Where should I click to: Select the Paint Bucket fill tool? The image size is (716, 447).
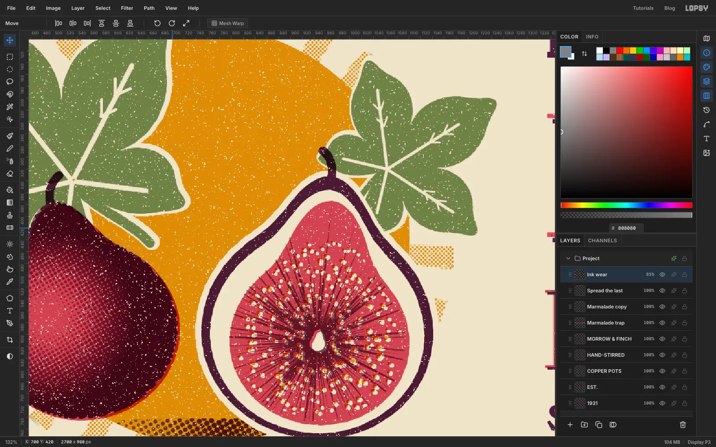click(x=9, y=190)
